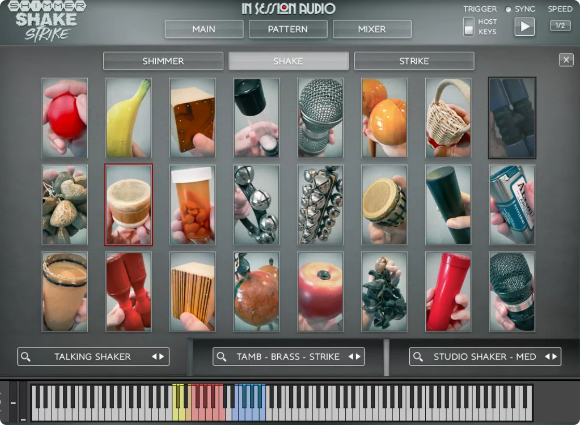The width and height of the screenshot is (580, 425).
Task: Previous instrument for Studio Shaker Med
Action: click(x=547, y=357)
